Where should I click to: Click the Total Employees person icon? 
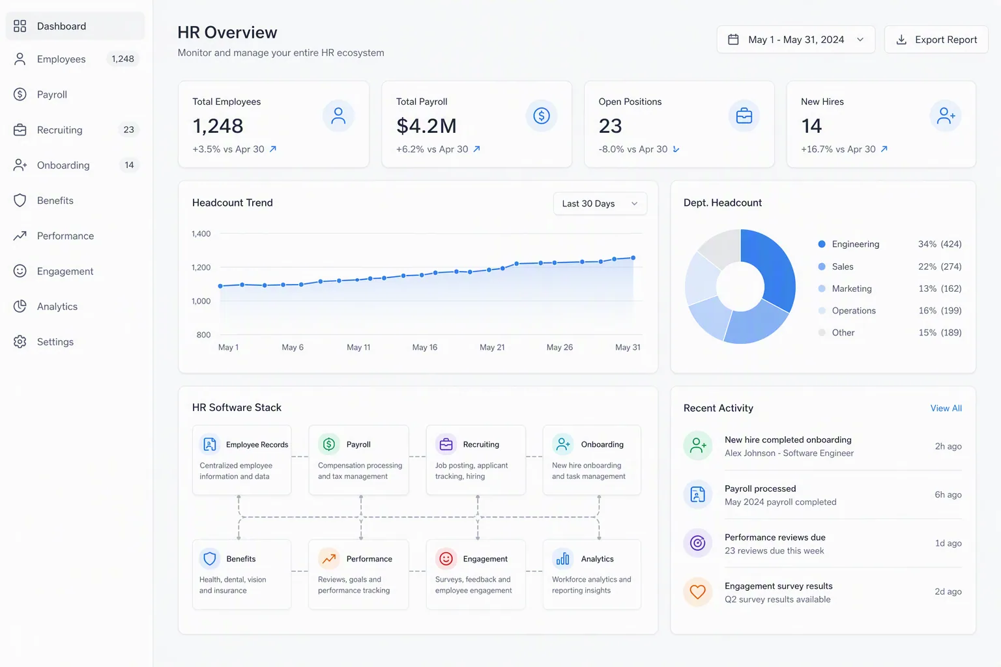338,116
